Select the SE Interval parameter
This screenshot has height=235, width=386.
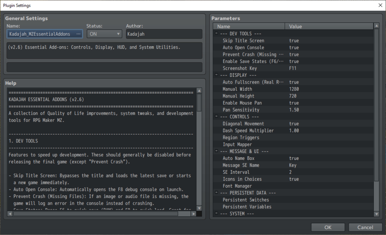point(293,172)
